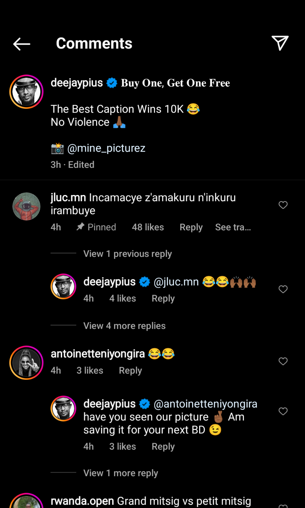Open the share paper plane icon
305x508 pixels.
(280, 43)
